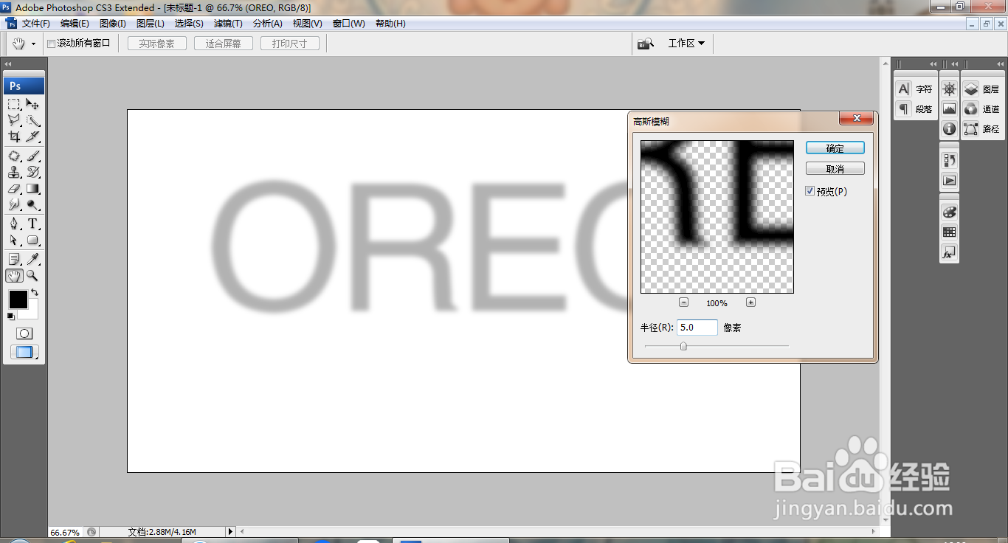Open the 图层(L) menu
1008x543 pixels.
pos(151,24)
